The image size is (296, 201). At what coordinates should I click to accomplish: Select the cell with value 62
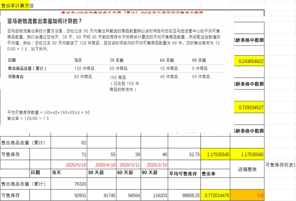tap(69, 142)
